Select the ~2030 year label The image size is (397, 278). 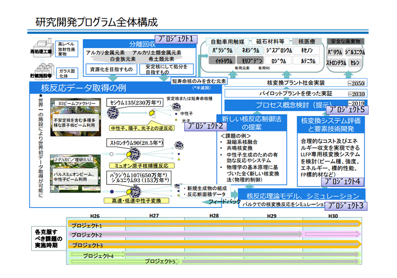(x=356, y=94)
